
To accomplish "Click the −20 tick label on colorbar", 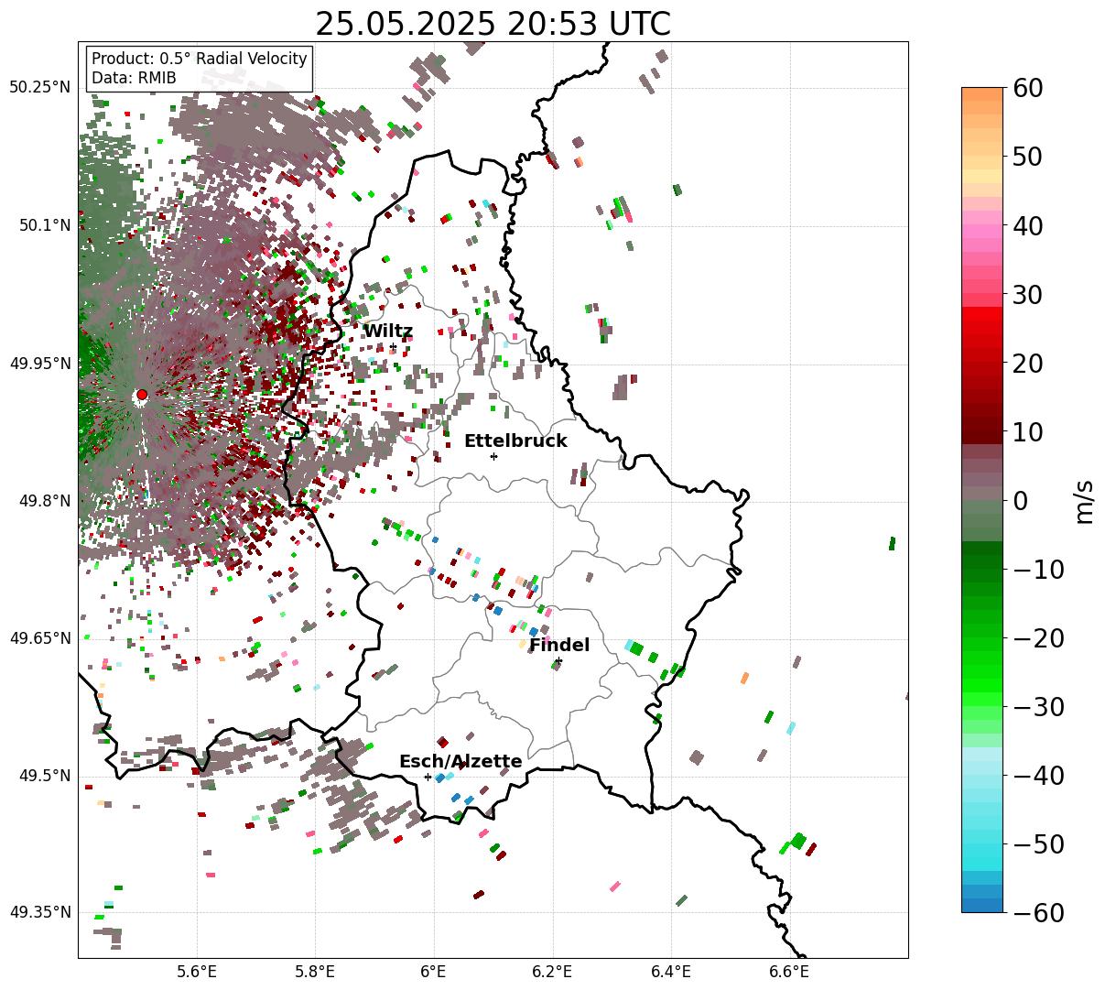I will [x=1038, y=638].
